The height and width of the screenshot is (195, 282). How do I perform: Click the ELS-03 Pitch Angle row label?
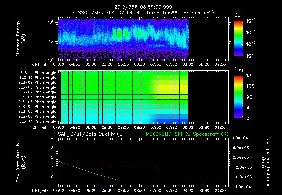37,112
